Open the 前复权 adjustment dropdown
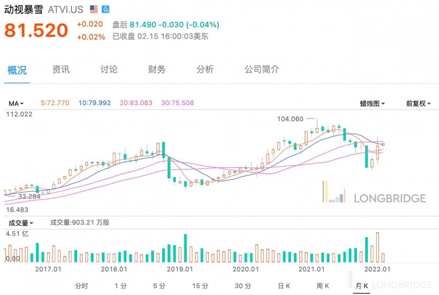 tap(418, 103)
